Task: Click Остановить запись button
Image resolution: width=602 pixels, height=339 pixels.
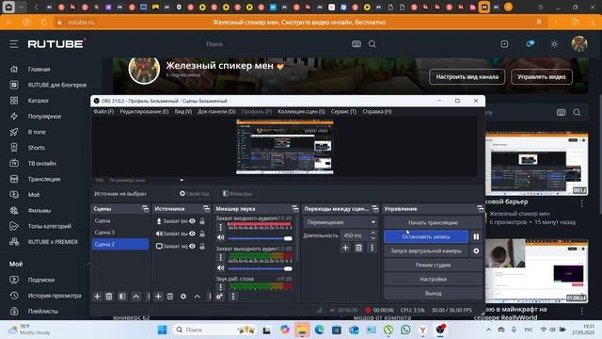Action: point(426,236)
